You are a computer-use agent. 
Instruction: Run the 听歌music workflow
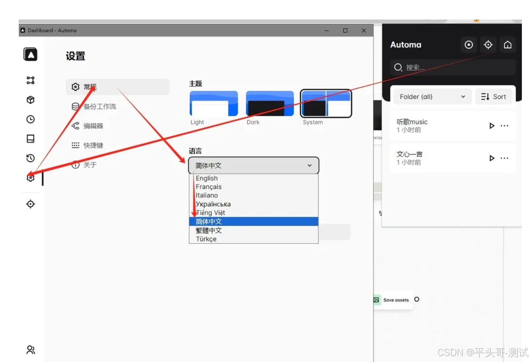click(x=492, y=126)
